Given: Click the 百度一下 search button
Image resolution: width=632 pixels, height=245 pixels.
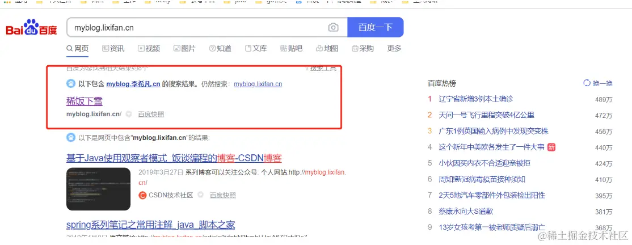Looking at the screenshot, I should coord(375,27).
